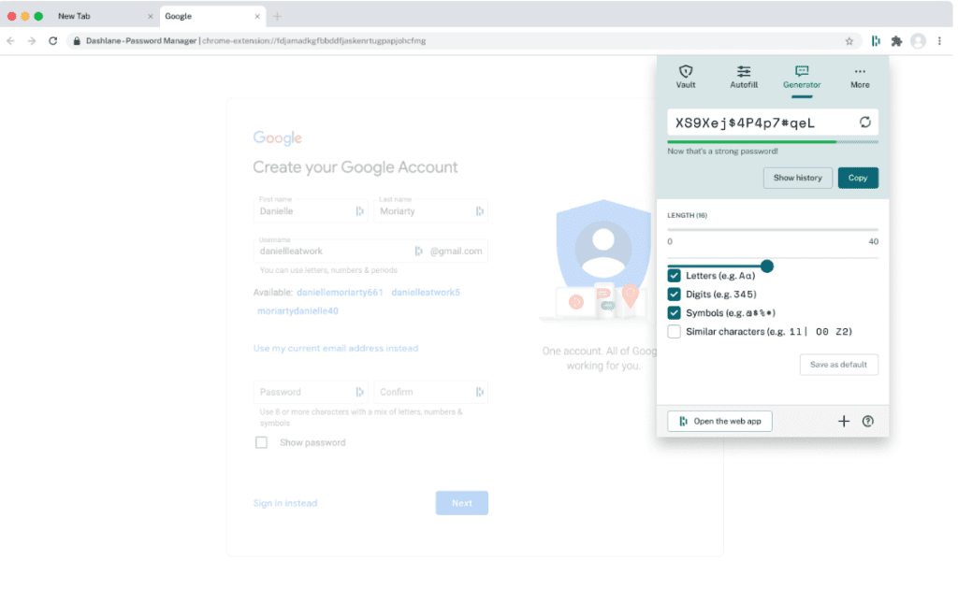Open help via question mark icon
The height and width of the screenshot is (590, 958).
867,421
